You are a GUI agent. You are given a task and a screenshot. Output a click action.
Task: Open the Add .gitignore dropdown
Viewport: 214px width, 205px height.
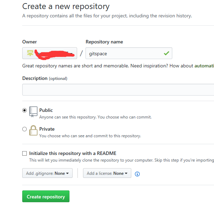[x=47, y=173]
